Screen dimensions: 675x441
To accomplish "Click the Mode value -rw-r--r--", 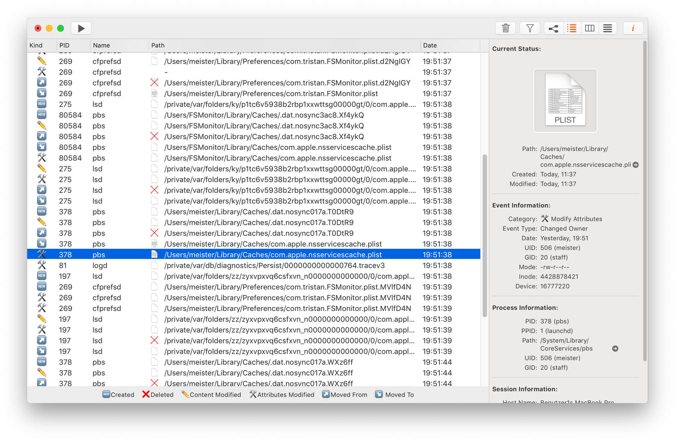I will coord(554,267).
